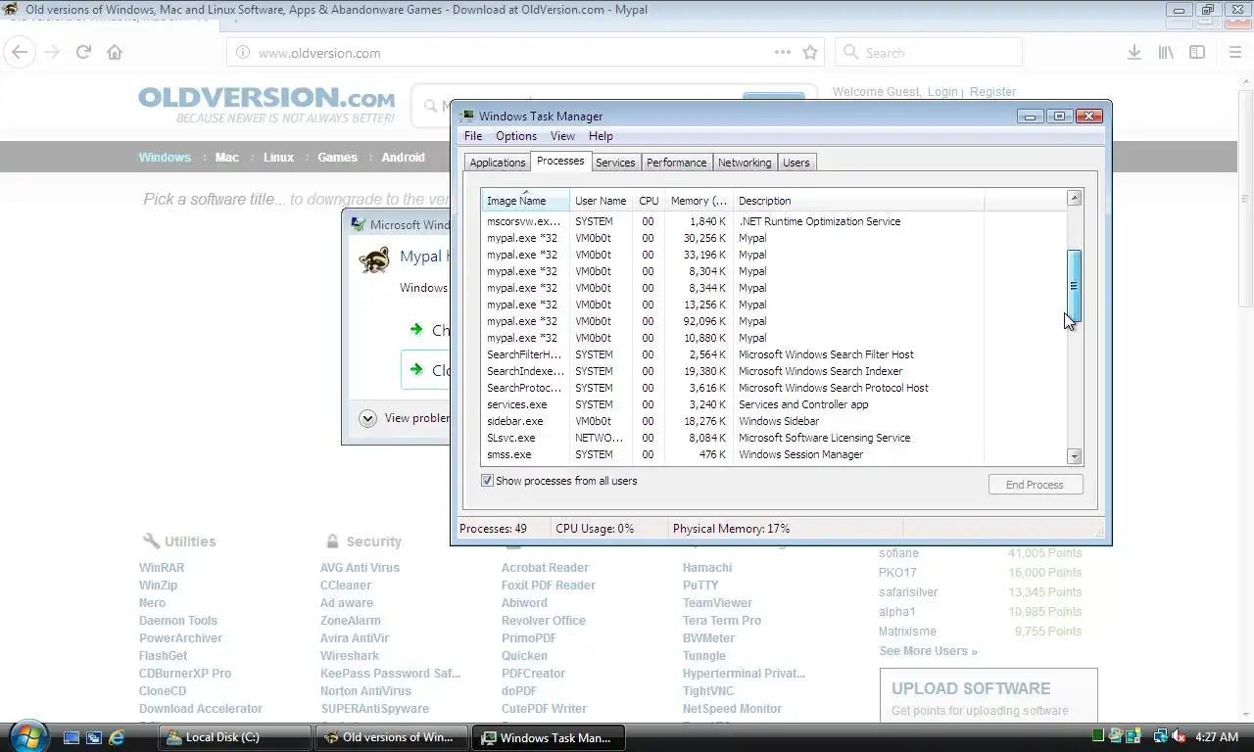
Task: Click the process list scroll up arrow
Action: 1074,198
